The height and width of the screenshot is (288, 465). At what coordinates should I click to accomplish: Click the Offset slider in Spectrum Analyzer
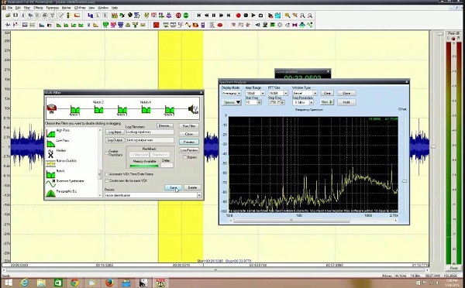[x=405, y=181]
